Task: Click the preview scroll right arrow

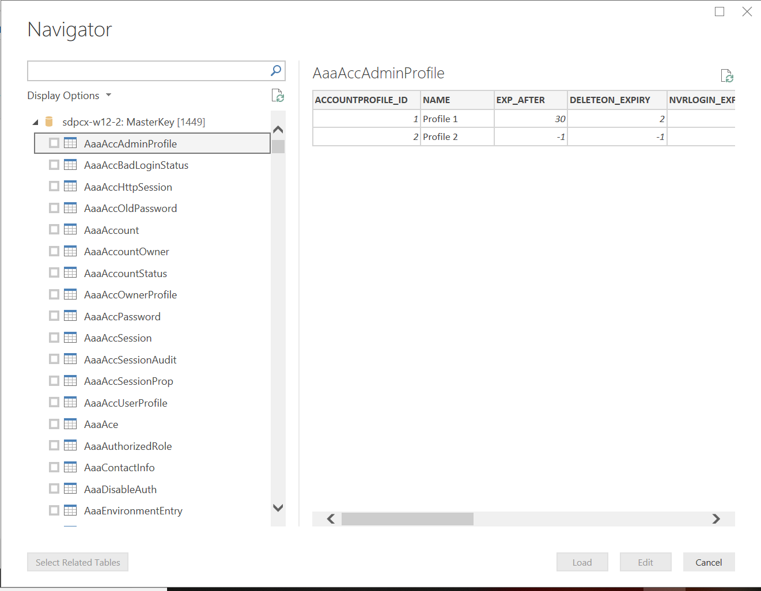Action: tap(716, 519)
